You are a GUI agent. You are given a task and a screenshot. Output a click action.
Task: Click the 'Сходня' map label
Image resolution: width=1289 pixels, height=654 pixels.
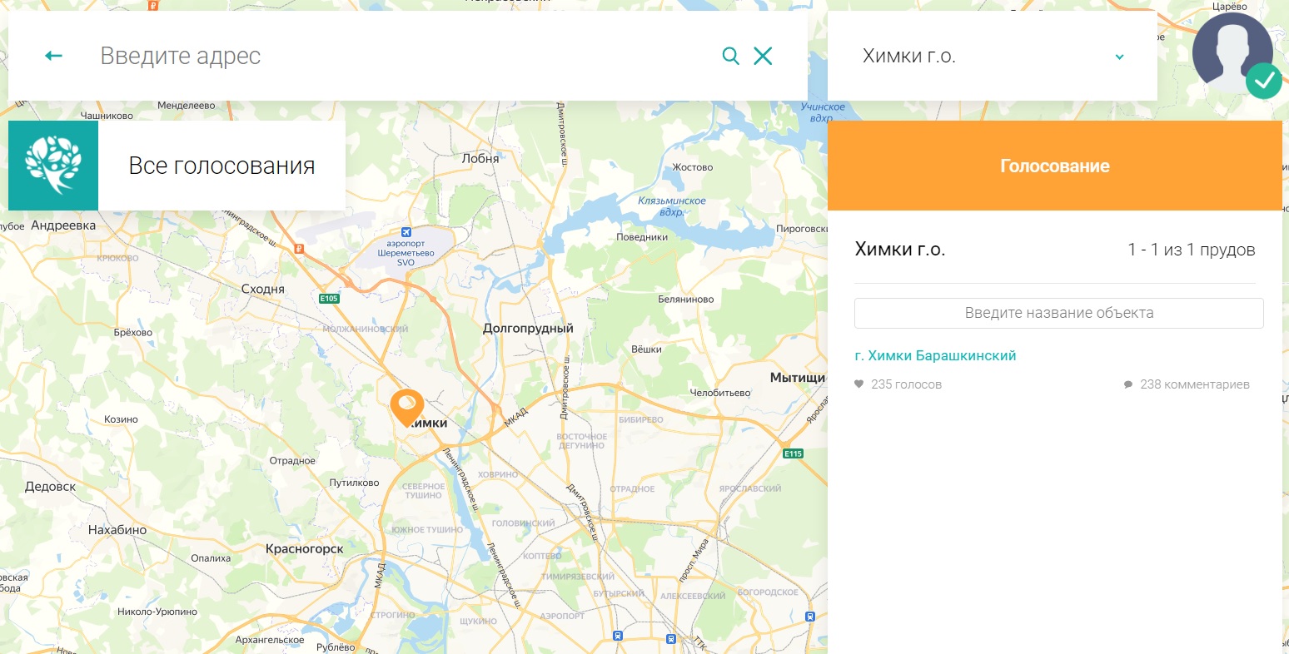pos(262,289)
